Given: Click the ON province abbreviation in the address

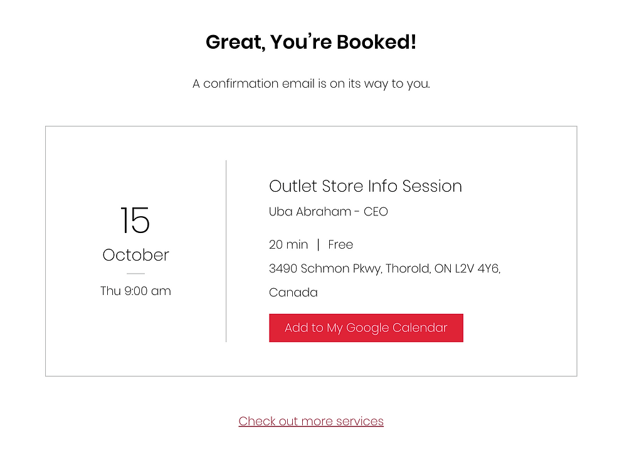Looking at the screenshot, I should click(443, 268).
